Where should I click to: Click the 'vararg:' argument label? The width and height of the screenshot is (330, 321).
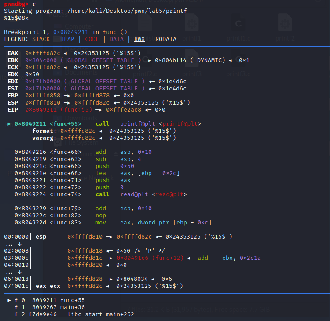point(44,138)
